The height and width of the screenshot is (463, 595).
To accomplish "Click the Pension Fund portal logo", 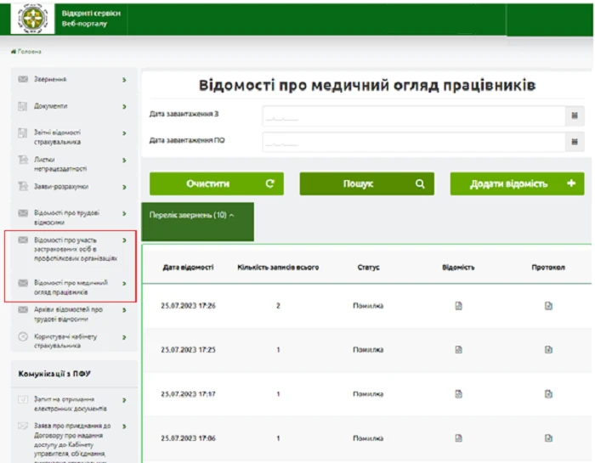I will (32, 18).
